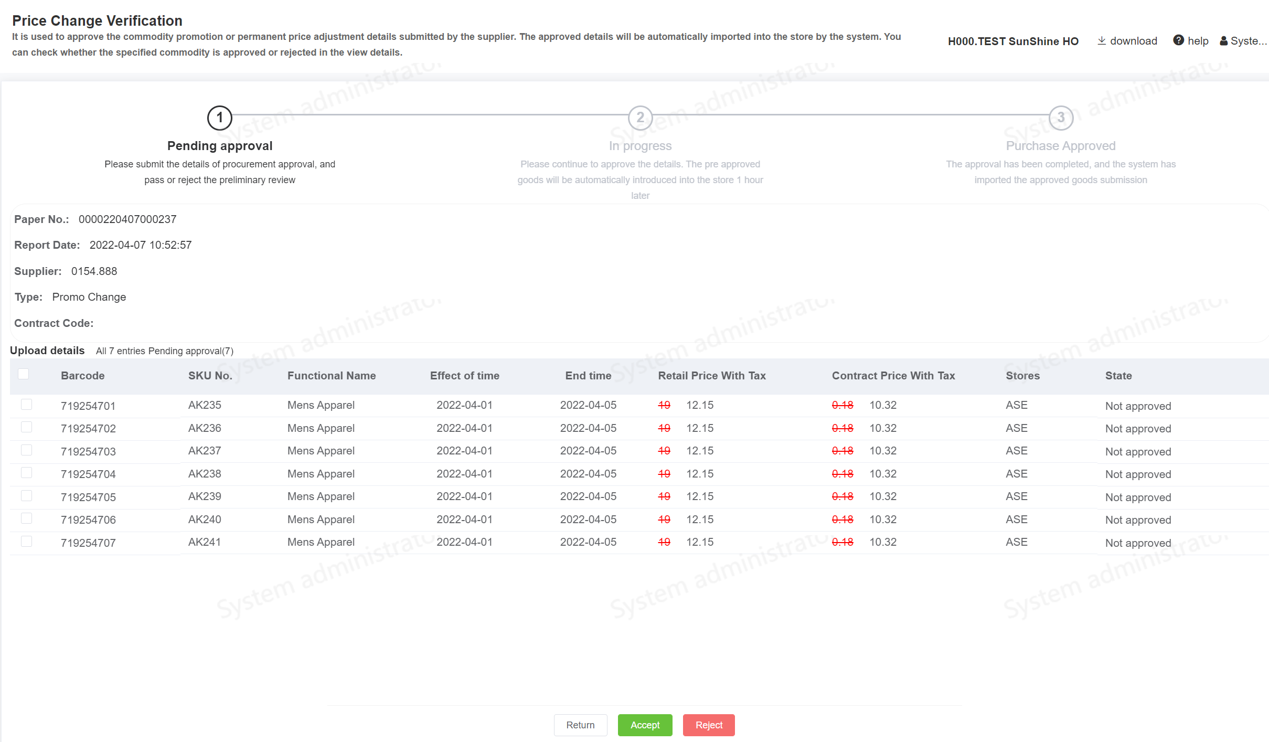
Task: Open help via question mark icon
Action: coord(1178,40)
